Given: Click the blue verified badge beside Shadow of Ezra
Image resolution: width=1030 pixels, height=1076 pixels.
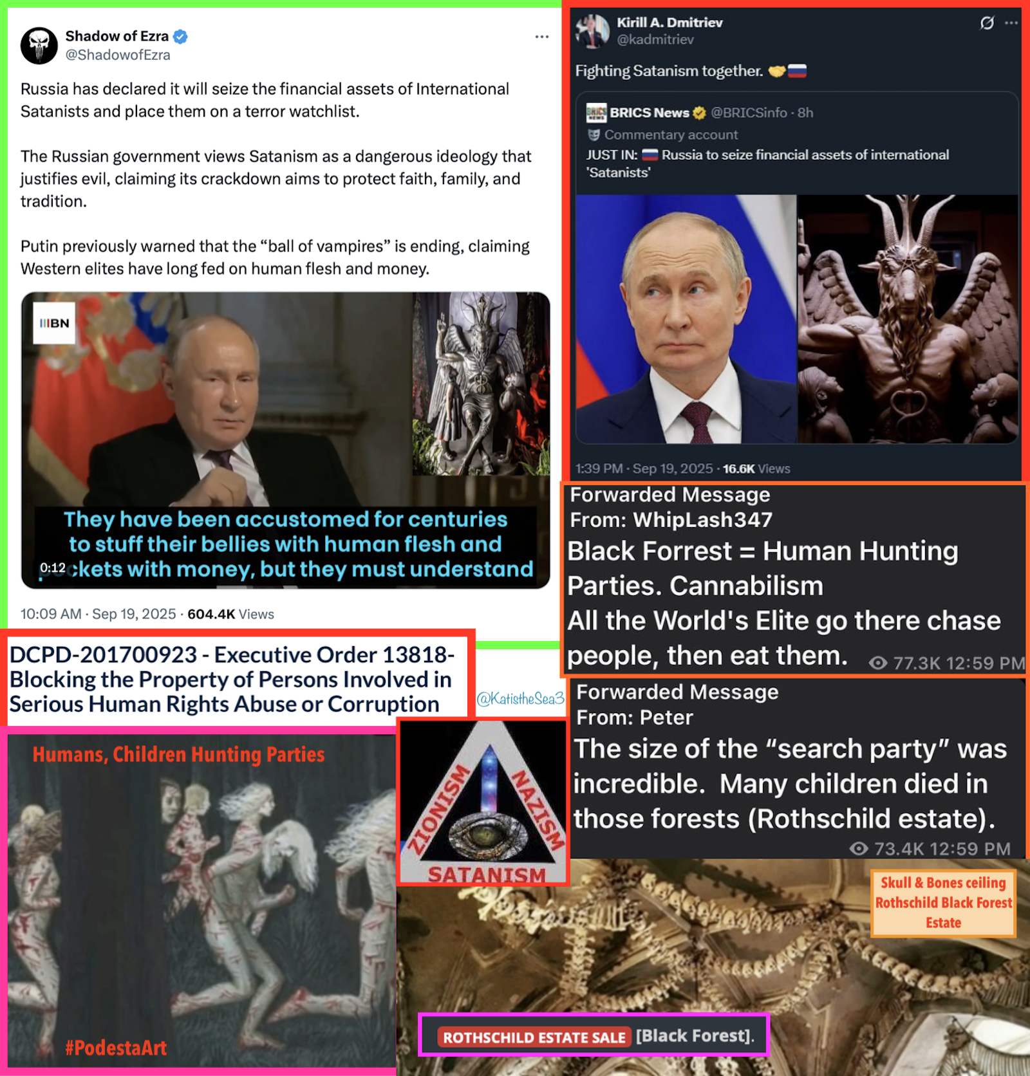Looking at the screenshot, I should point(181,37).
